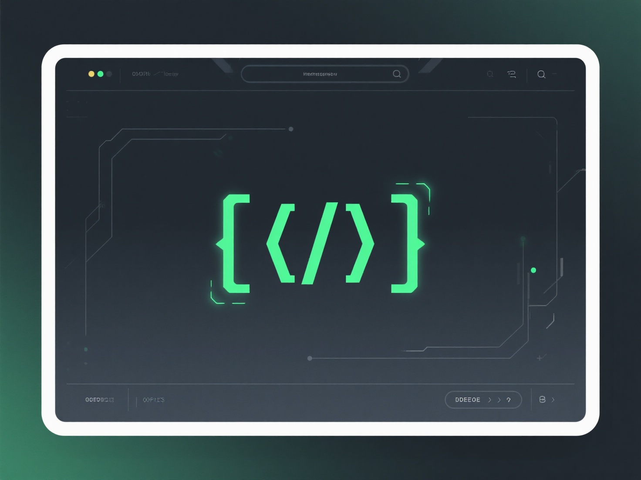This screenshot has width=641, height=480.
Task: Click the gray window control dot
Action: click(x=109, y=74)
